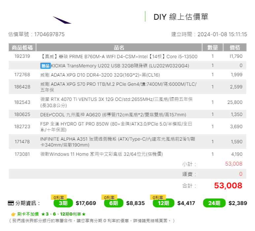Click the credit card icon beside 分期資訊

(11, 203)
